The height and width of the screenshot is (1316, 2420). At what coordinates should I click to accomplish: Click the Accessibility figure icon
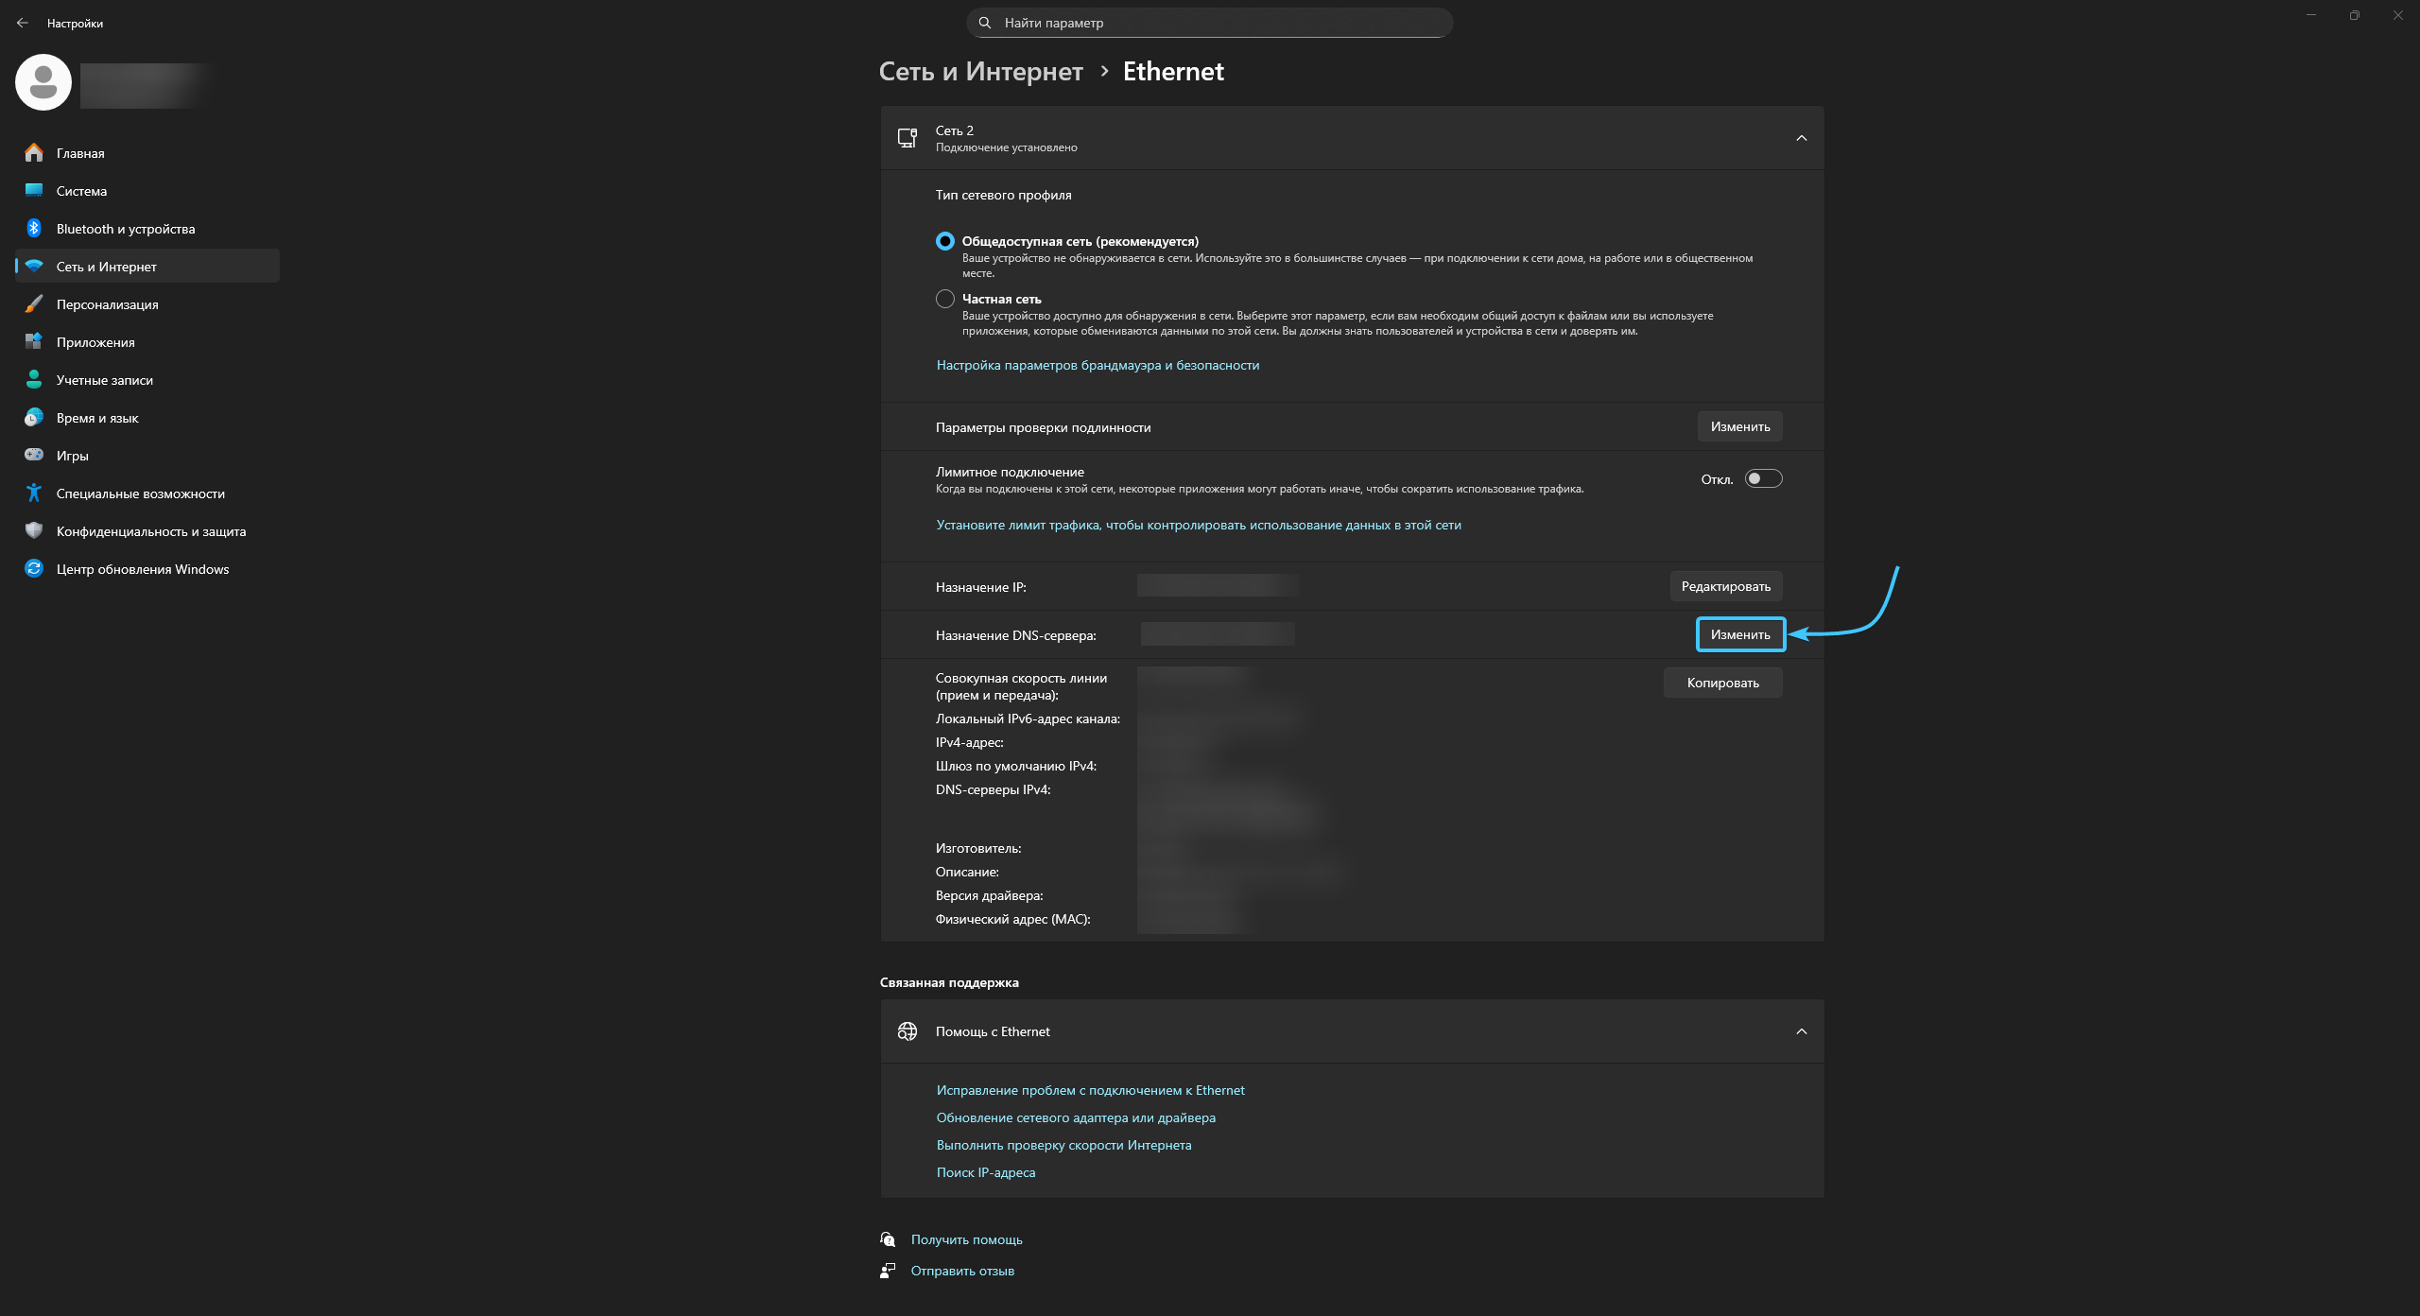point(34,493)
